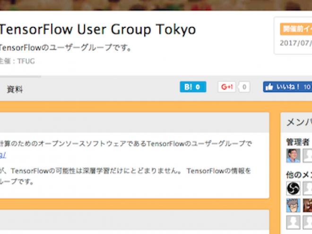Click the blue underlined URL link in description
The image size is (312, 234).
coord(3,155)
